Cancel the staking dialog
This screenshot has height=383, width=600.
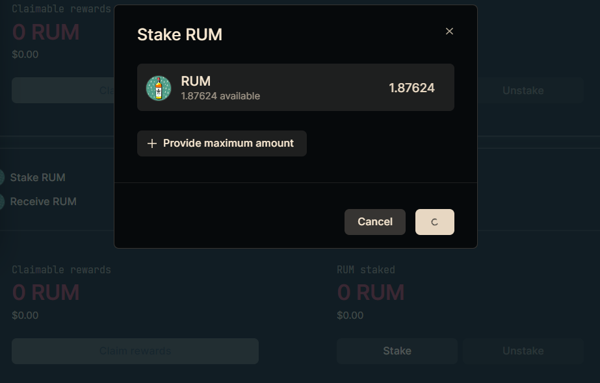[x=375, y=222]
